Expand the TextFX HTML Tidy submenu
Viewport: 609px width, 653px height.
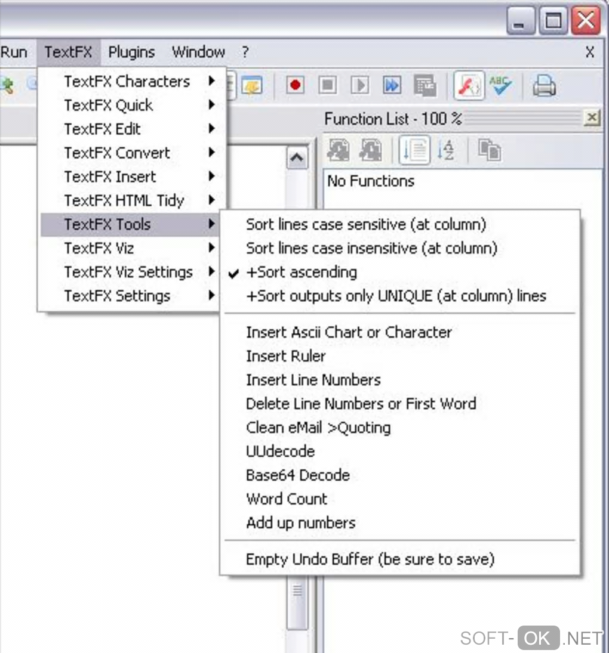(x=129, y=200)
